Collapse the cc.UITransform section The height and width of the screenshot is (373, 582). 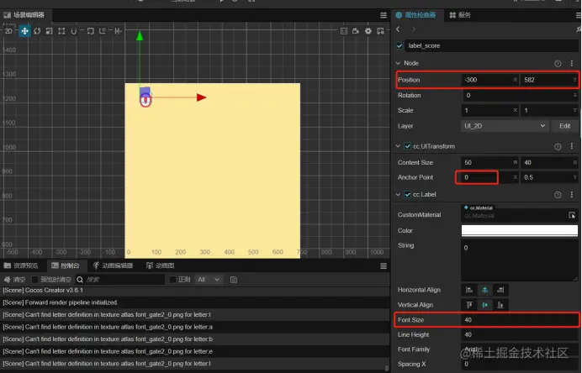pyautogui.click(x=399, y=146)
